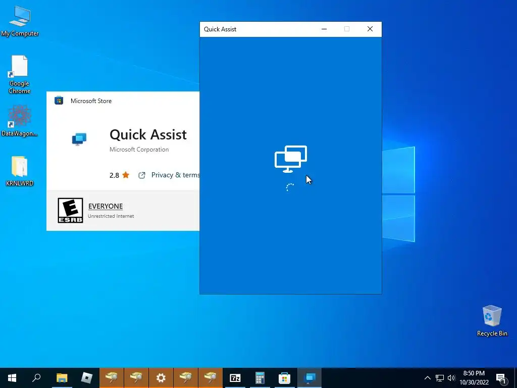517x388 pixels.
Task: Open the volume control speaker icon
Action: click(x=451, y=378)
